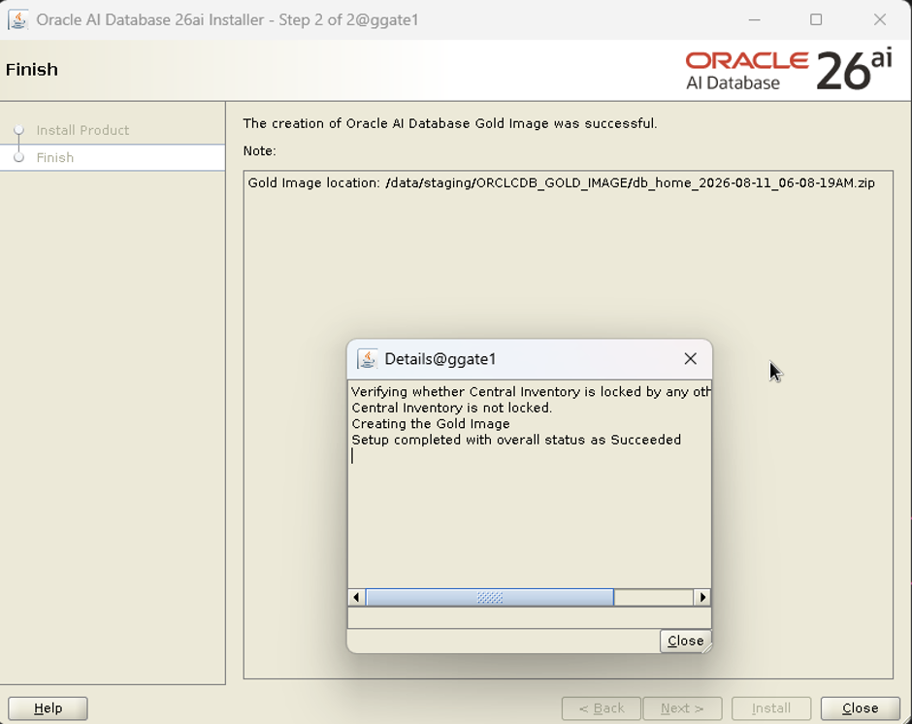Click the Close button in Details dialog
This screenshot has height=724, width=912.
[x=685, y=641]
